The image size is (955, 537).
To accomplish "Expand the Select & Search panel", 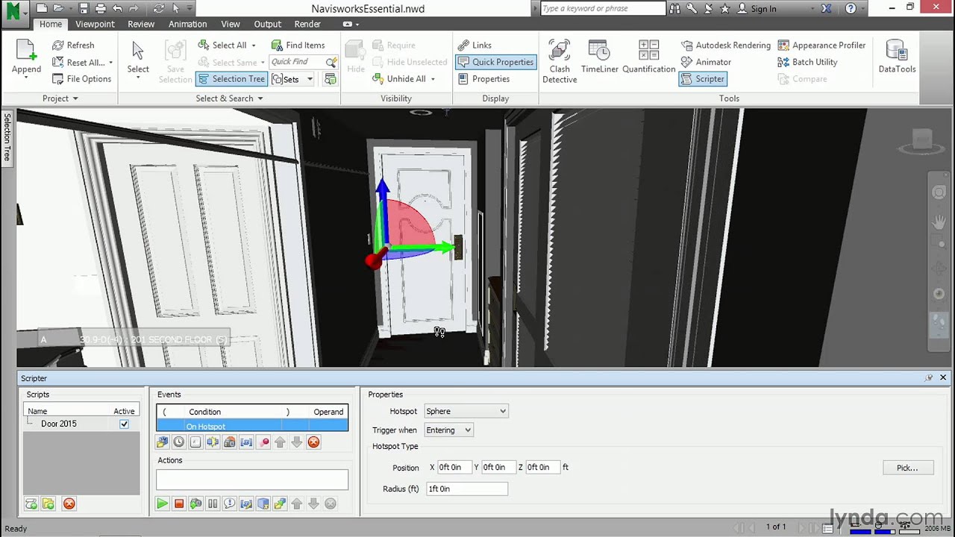I will tap(260, 98).
